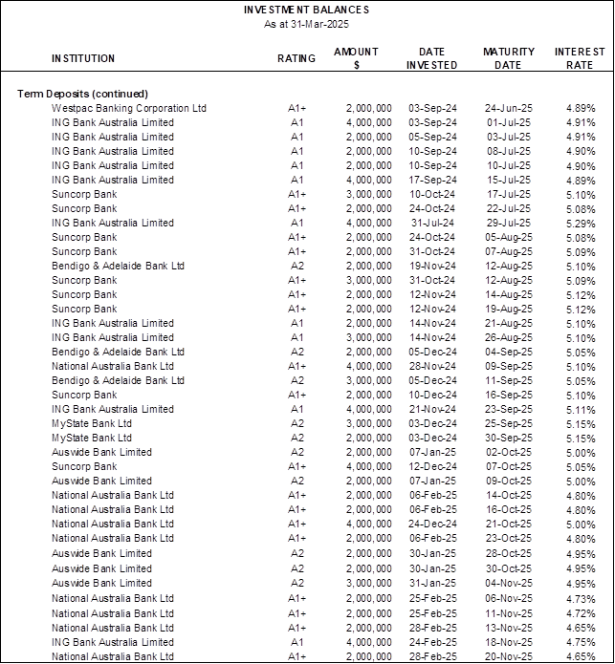Click the INTEREST RATE column header
The image size is (615, 664).
tap(580, 58)
